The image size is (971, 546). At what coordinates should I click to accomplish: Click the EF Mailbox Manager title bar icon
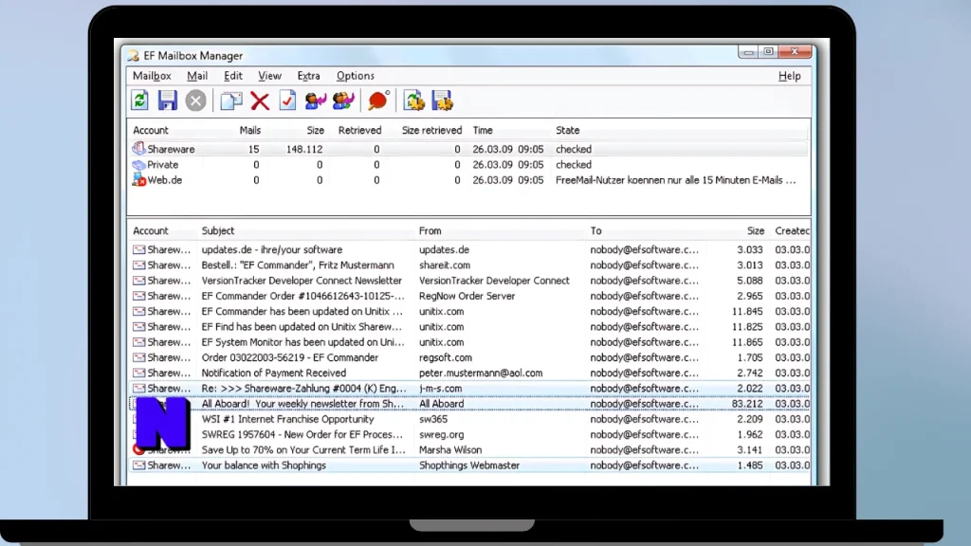133,56
